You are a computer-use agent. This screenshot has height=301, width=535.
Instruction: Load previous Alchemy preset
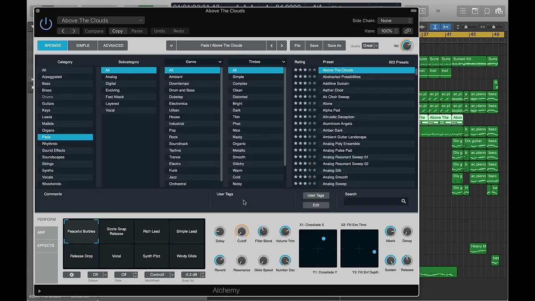(272, 46)
